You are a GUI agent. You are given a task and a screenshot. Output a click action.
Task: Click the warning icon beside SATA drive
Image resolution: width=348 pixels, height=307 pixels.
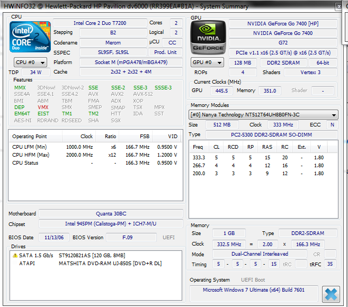coord(15,256)
